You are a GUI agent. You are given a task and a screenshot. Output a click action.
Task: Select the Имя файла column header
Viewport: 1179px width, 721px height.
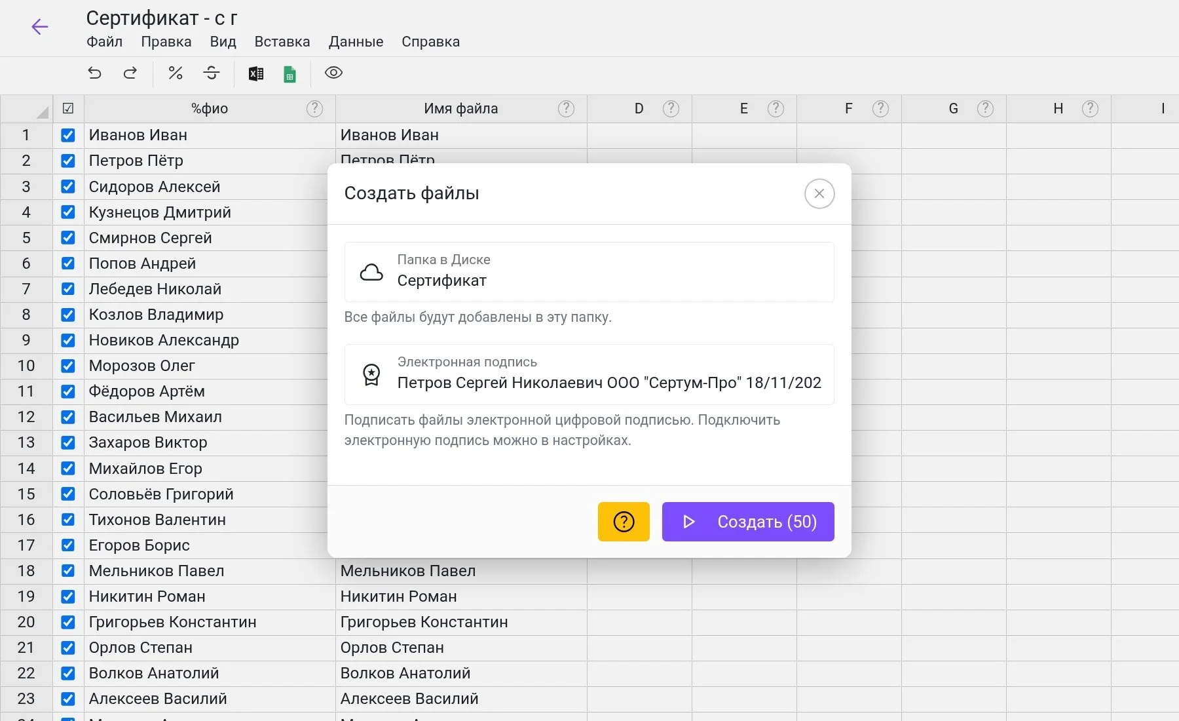click(461, 109)
